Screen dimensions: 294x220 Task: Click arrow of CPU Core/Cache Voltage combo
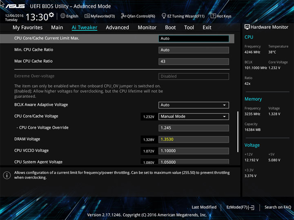pos(224,117)
